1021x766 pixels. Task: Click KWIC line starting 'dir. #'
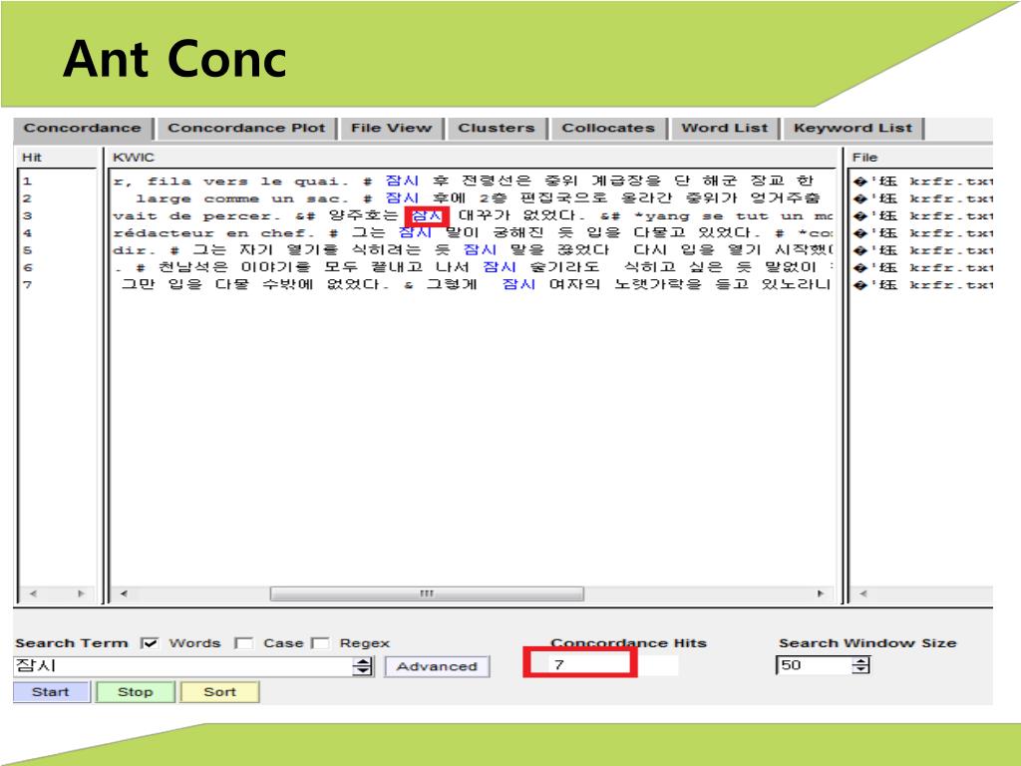click(472, 250)
